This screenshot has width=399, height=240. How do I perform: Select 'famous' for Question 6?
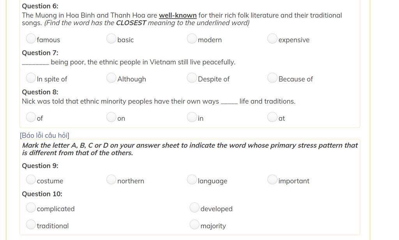click(x=31, y=39)
